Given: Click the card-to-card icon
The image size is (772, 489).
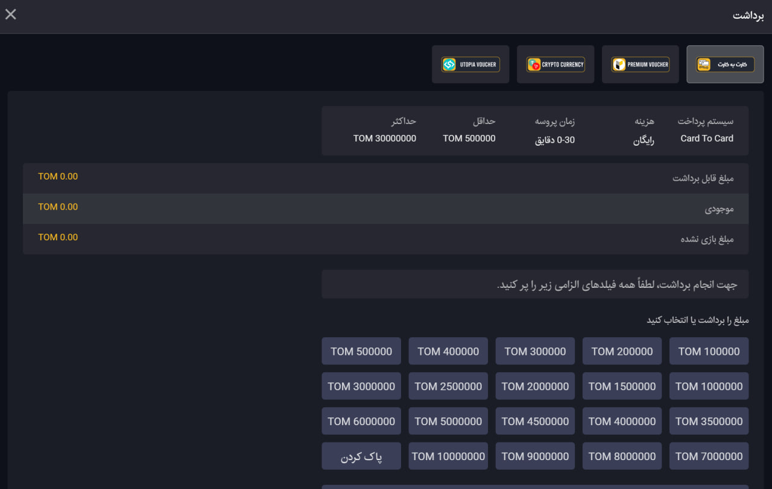Looking at the screenshot, I should point(704,64).
